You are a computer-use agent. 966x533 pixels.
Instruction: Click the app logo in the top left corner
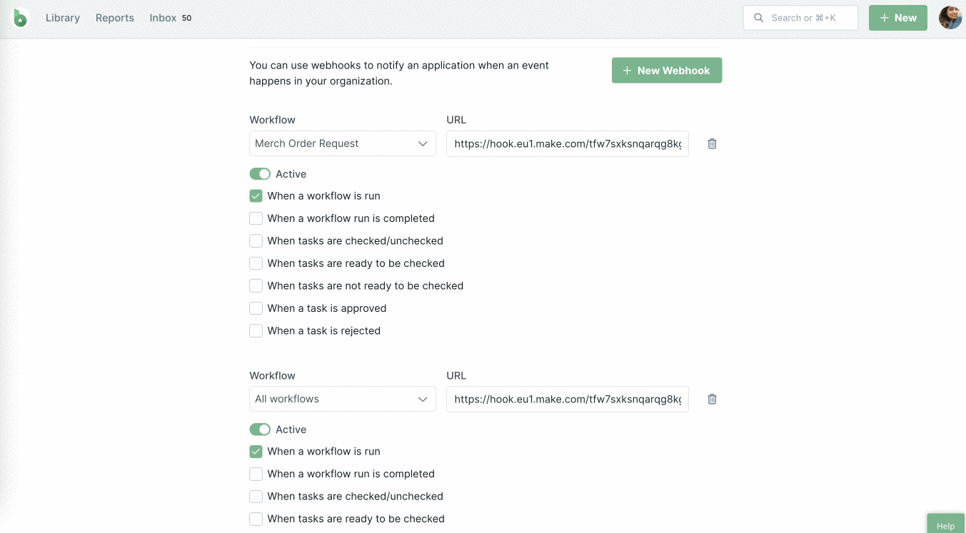19,17
